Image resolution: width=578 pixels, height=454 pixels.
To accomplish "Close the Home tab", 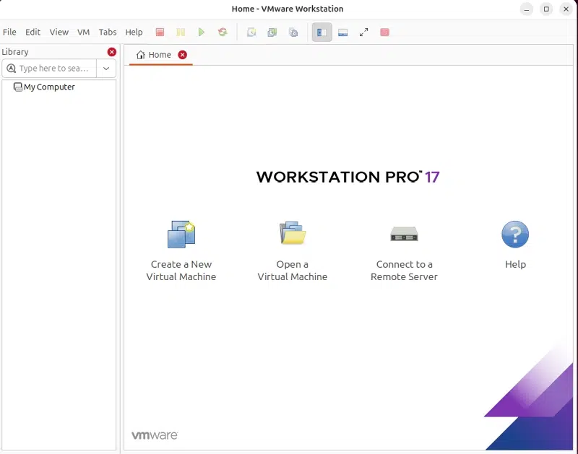I will [183, 55].
